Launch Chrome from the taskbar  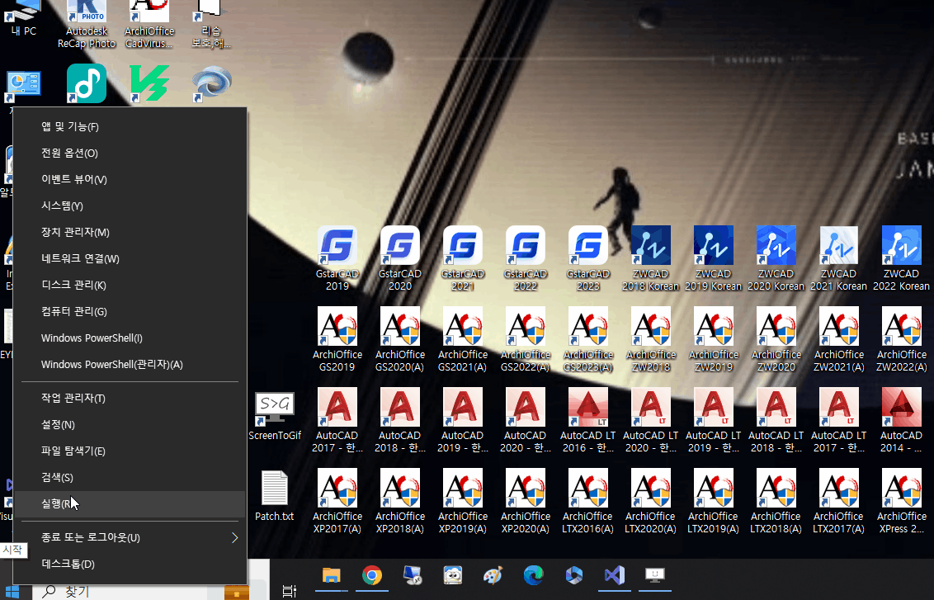click(x=371, y=575)
